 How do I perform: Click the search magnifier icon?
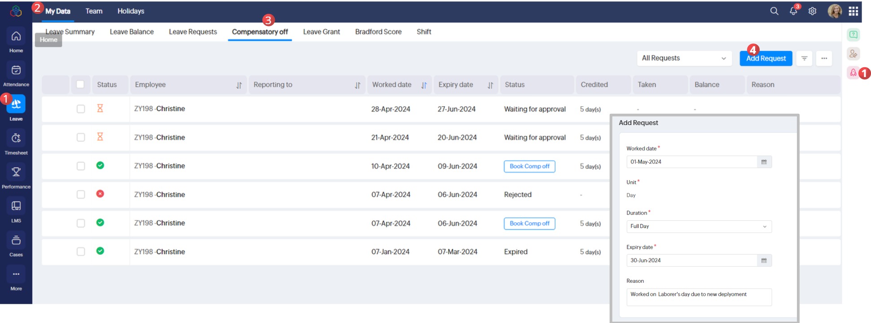tap(774, 11)
